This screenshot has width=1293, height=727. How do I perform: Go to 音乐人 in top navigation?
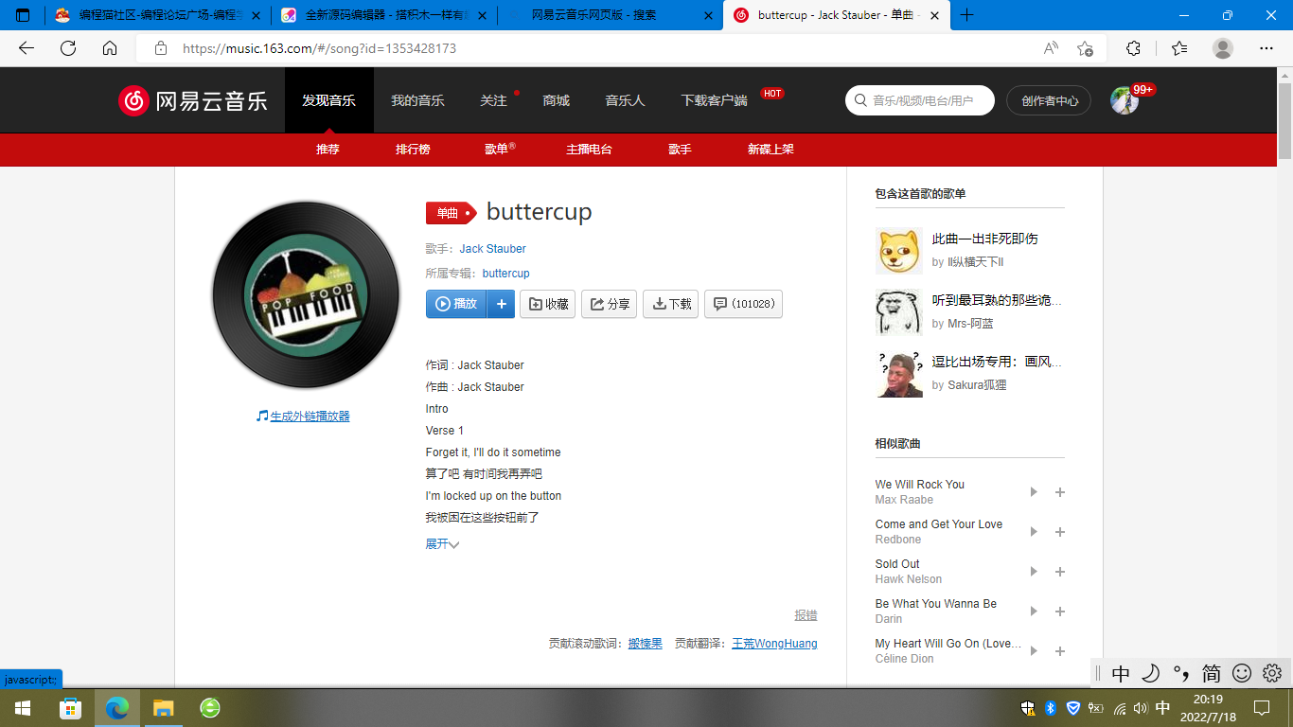point(625,100)
